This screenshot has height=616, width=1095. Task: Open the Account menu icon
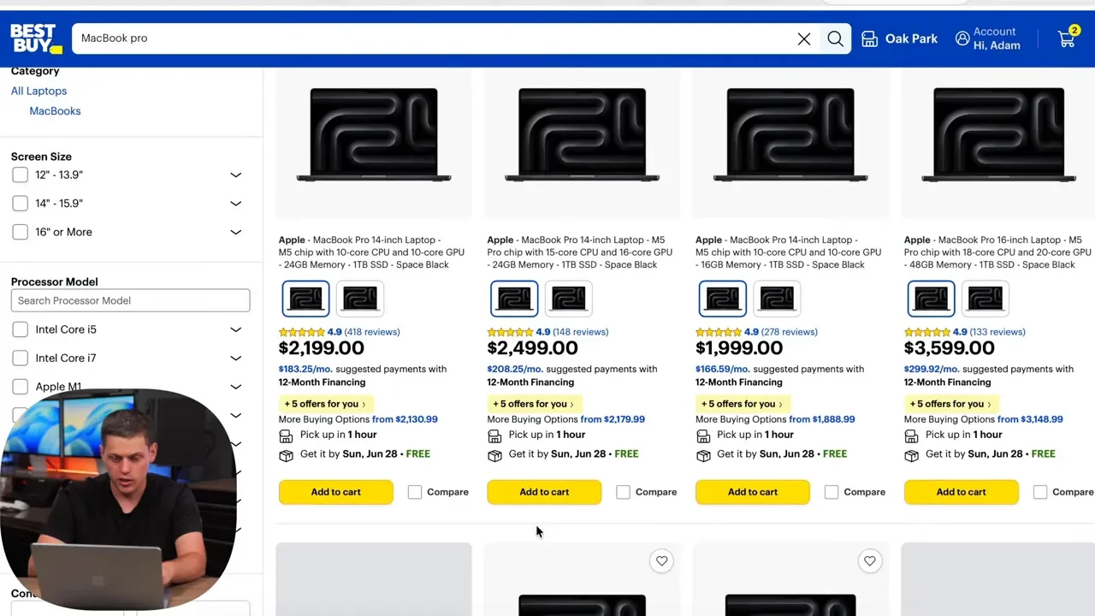(962, 38)
